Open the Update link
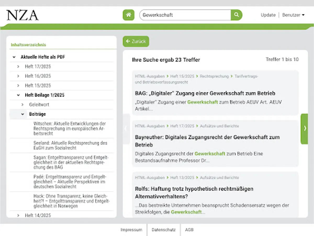 268,15
